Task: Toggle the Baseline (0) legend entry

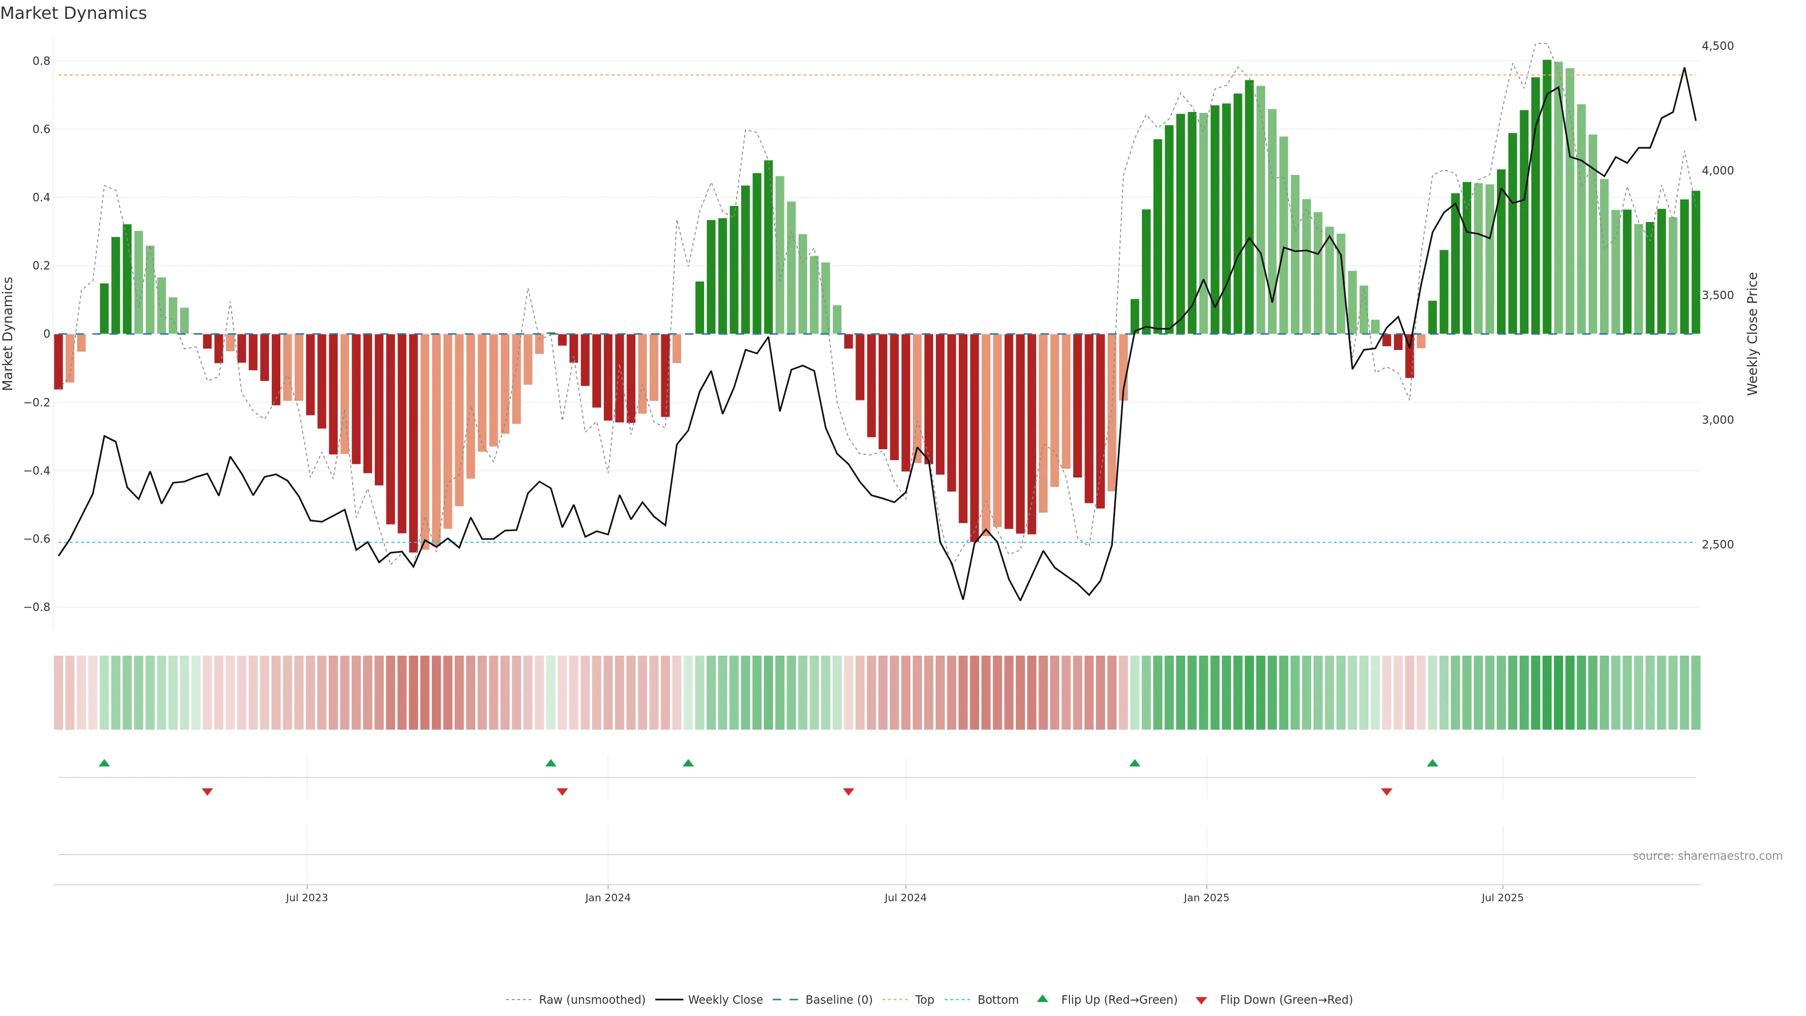Action: coord(839,1000)
